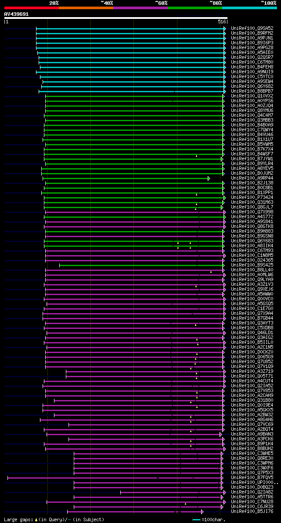Click the purple ~60% identity legend segment
This screenshot has width=281, height=523.
[x=140, y=7]
